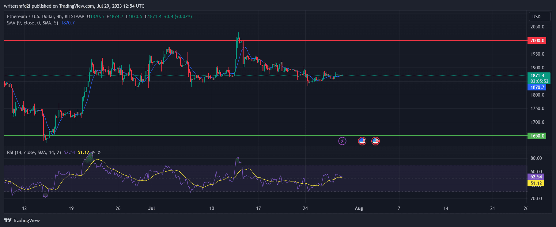Click the purple lightning bolt event icon
The width and height of the screenshot is (556, 227).
pos(342,141)
